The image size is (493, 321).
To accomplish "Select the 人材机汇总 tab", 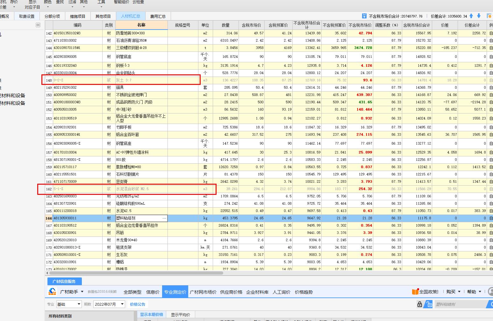I will pyautogui.click(x=130, y=16).
